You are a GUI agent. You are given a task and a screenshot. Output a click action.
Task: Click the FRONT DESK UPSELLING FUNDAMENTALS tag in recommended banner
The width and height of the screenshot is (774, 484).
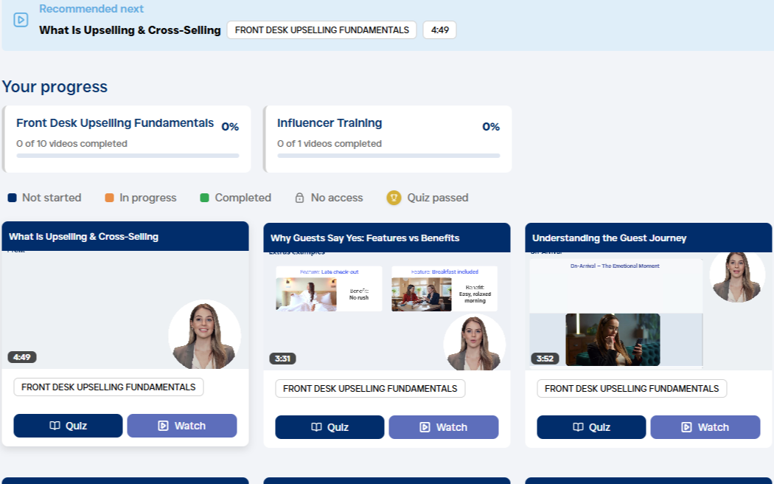point(322,30)
